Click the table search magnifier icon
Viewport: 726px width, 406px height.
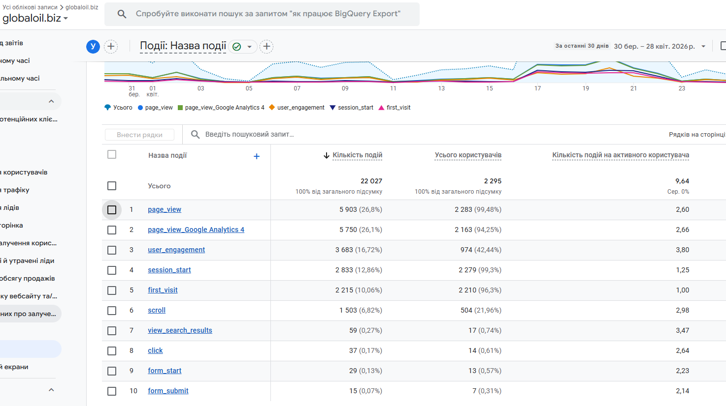point(196,135)
